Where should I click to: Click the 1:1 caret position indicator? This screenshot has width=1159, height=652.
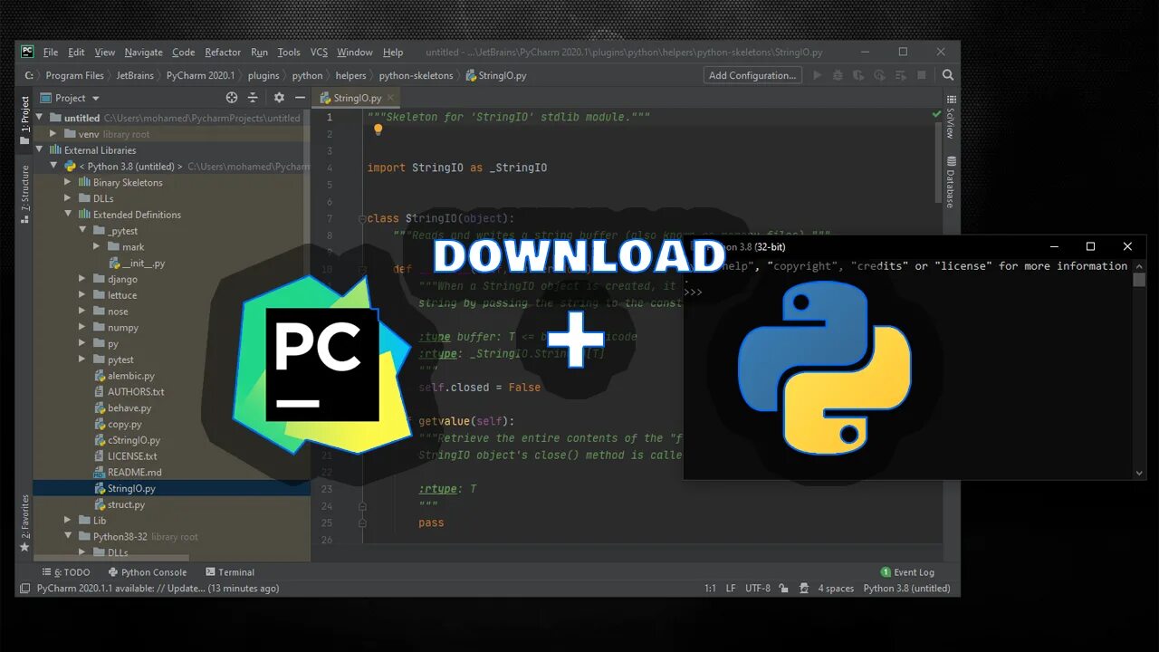[x=710, y=589]
